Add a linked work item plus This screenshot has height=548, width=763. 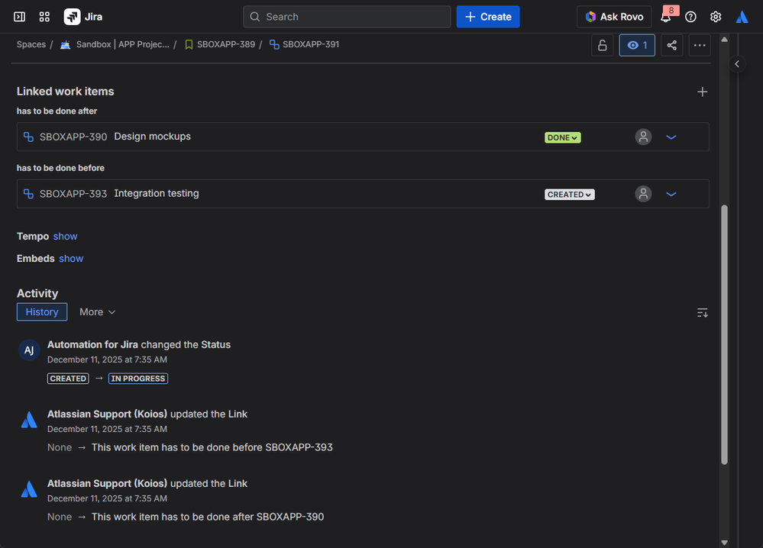pos(702,92)
